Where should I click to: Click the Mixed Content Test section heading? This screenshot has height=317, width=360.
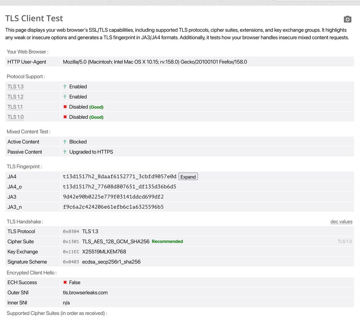click(28, 132)
